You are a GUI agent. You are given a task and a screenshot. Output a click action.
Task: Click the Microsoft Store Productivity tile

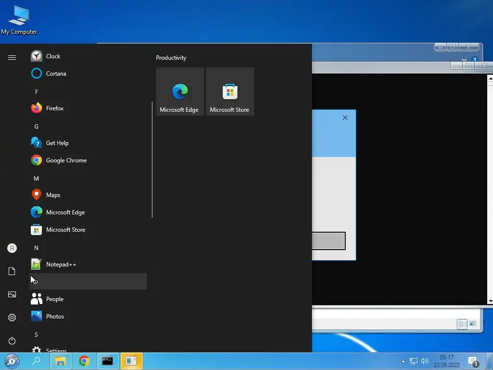point(230,92)
